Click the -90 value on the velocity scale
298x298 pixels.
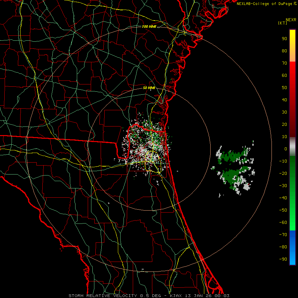pyautogui.click(x=283, y=259)
